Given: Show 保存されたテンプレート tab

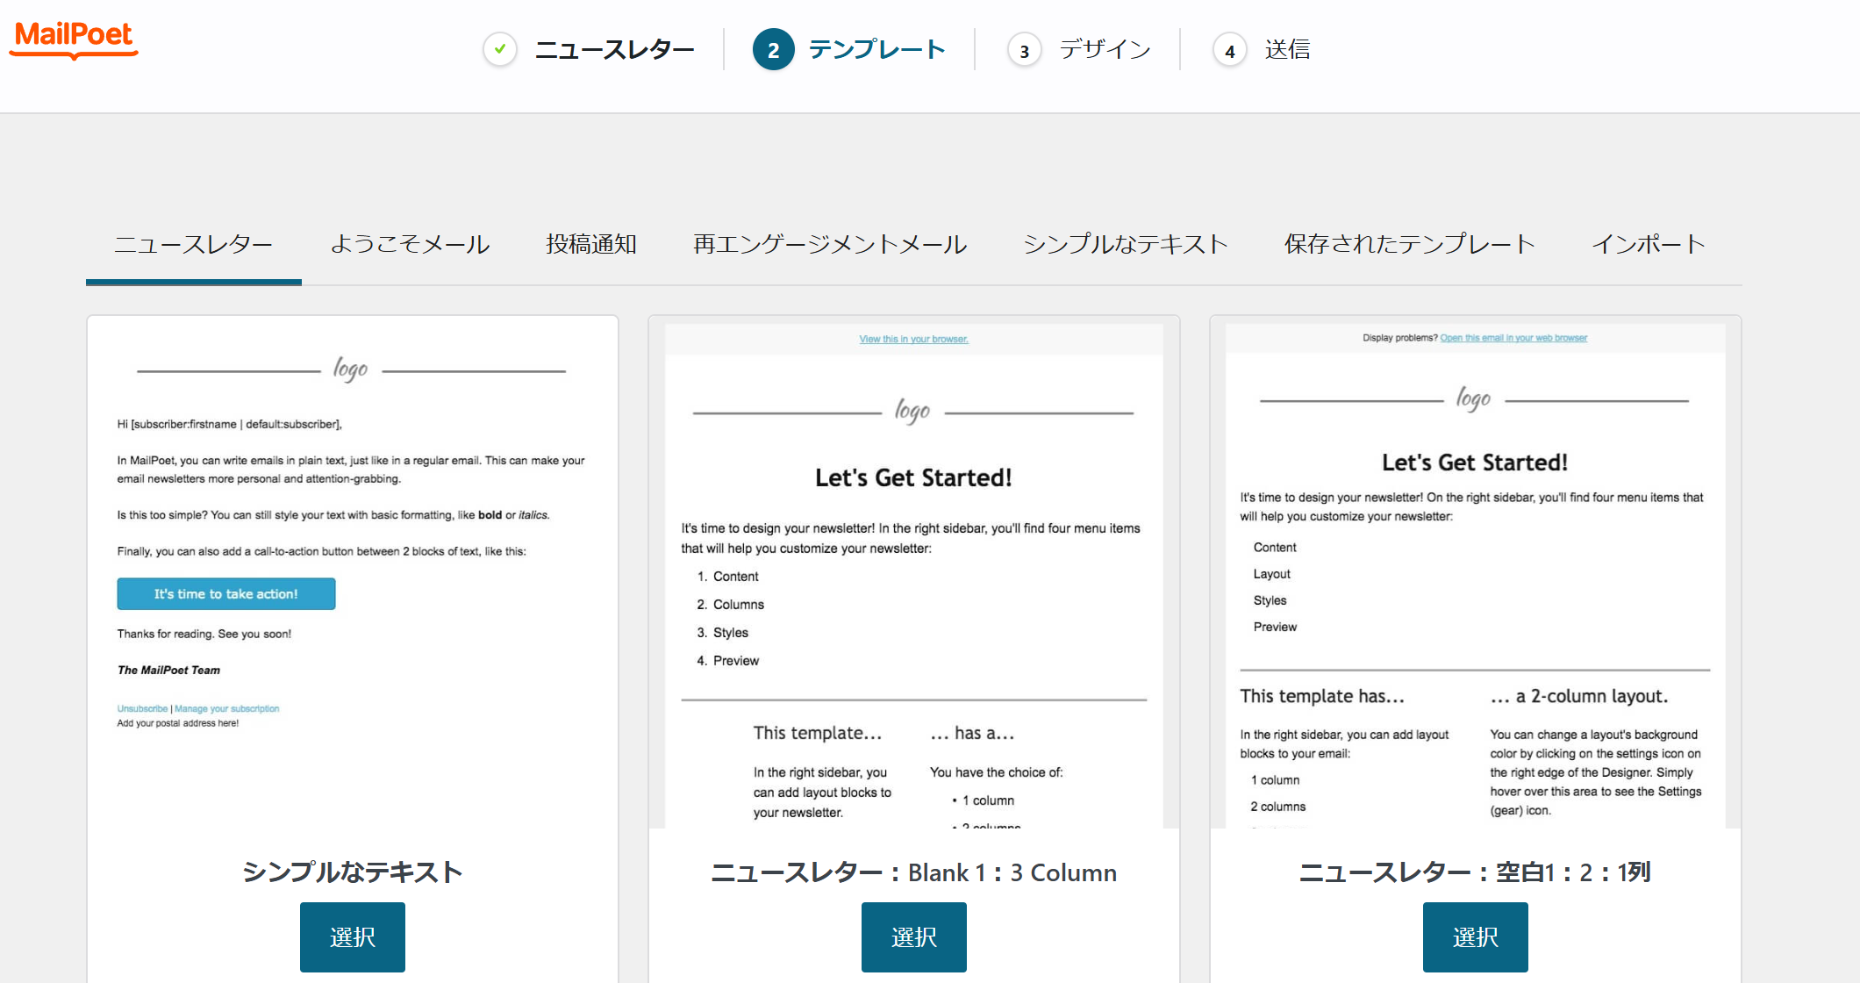Looking at the screenshot, I should click(1410, 244).
